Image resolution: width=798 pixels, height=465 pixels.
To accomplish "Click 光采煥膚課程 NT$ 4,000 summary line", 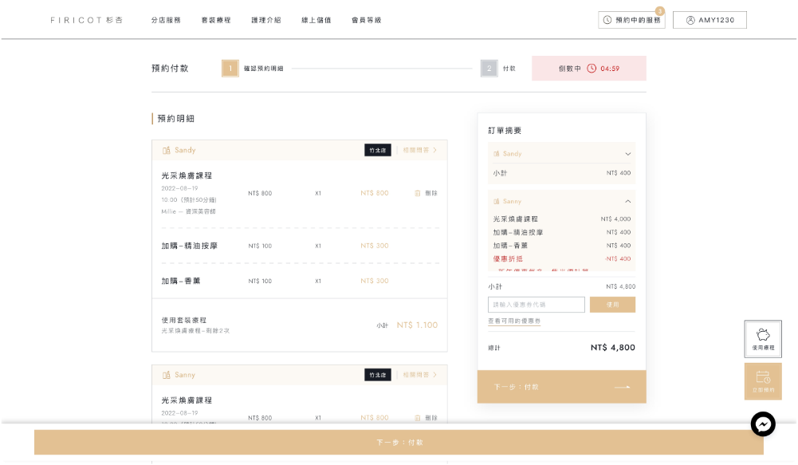I will coord(561,219).
